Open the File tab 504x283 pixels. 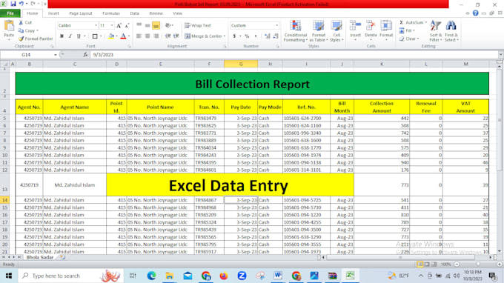click(x=10, y=13)
